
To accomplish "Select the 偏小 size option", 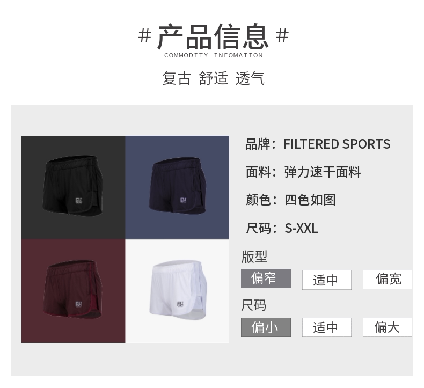I will (x=266, y=327).
